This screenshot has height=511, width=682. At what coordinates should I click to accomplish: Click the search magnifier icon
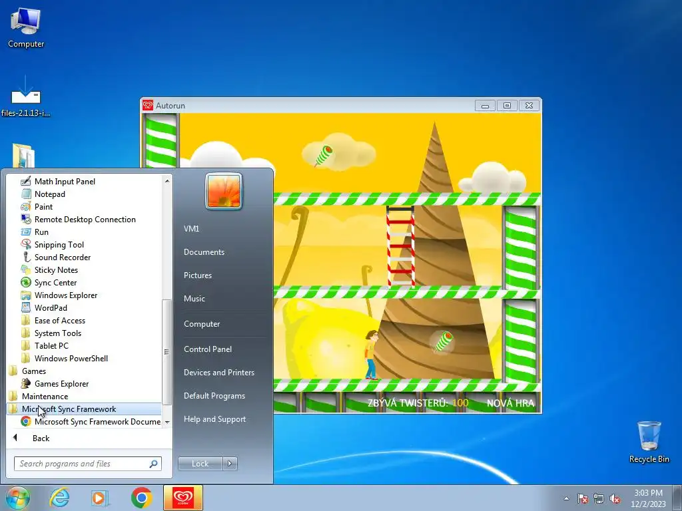coord(153,464)
